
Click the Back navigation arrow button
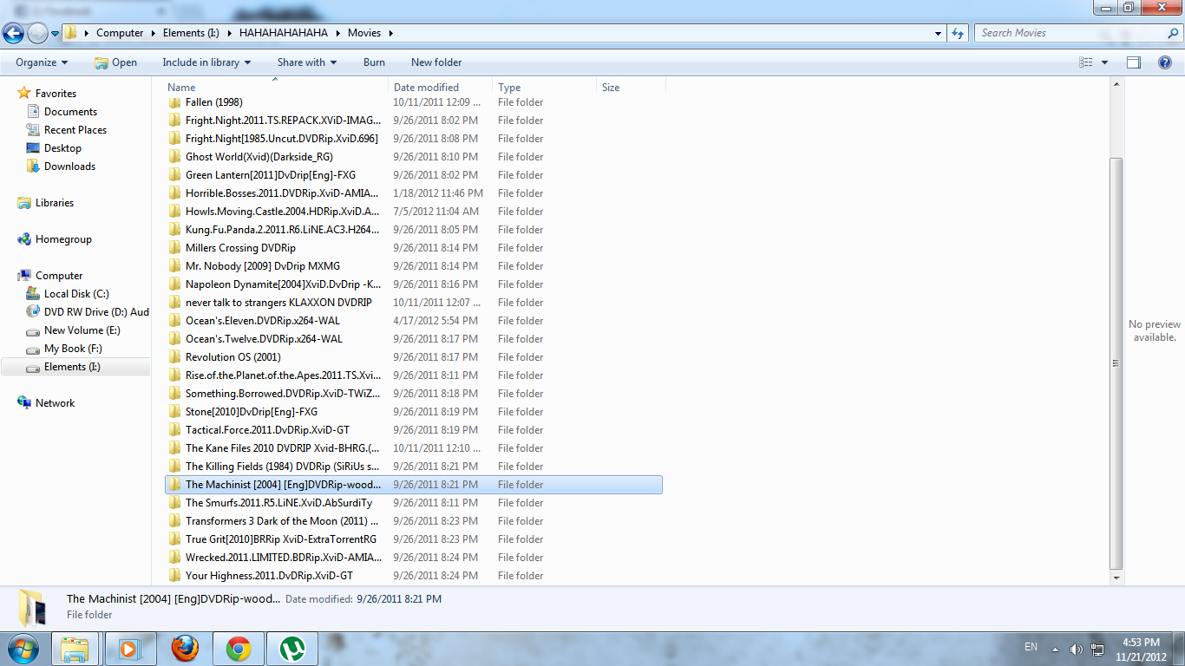tap(14, 33)
